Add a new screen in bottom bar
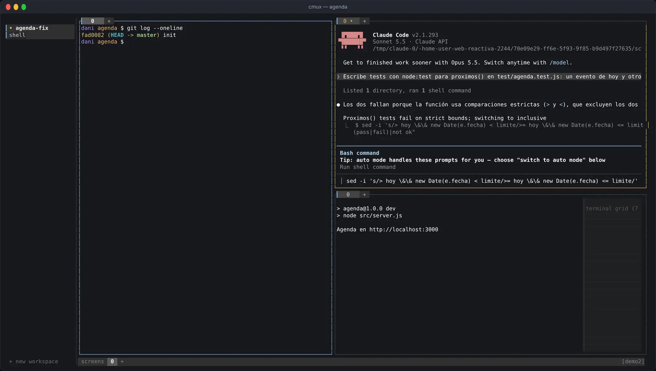 tap(122, 362)
